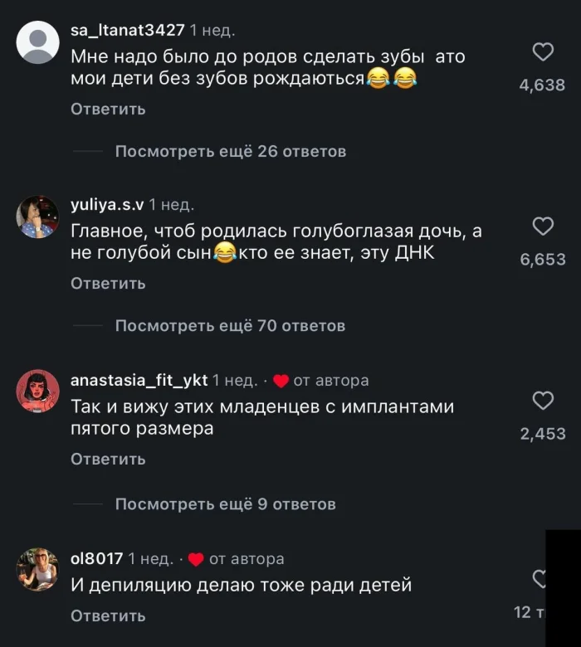Open sa_ltanat3427's profile avatar
Viewport: 581px width, 647px height.
click(x=37, y=43)
